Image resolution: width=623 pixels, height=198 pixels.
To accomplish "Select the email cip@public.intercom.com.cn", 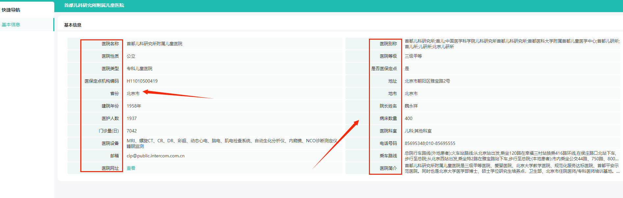I will pos(156,156).
